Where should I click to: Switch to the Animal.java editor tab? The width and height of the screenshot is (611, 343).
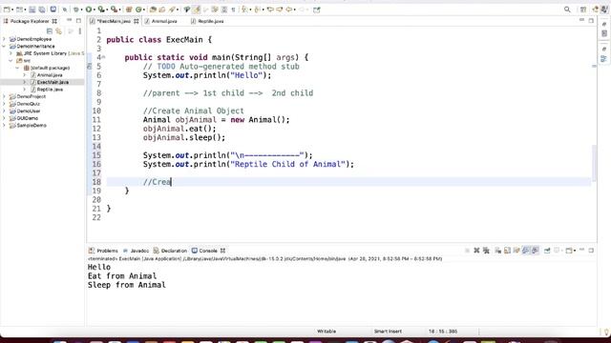(161, 21)
